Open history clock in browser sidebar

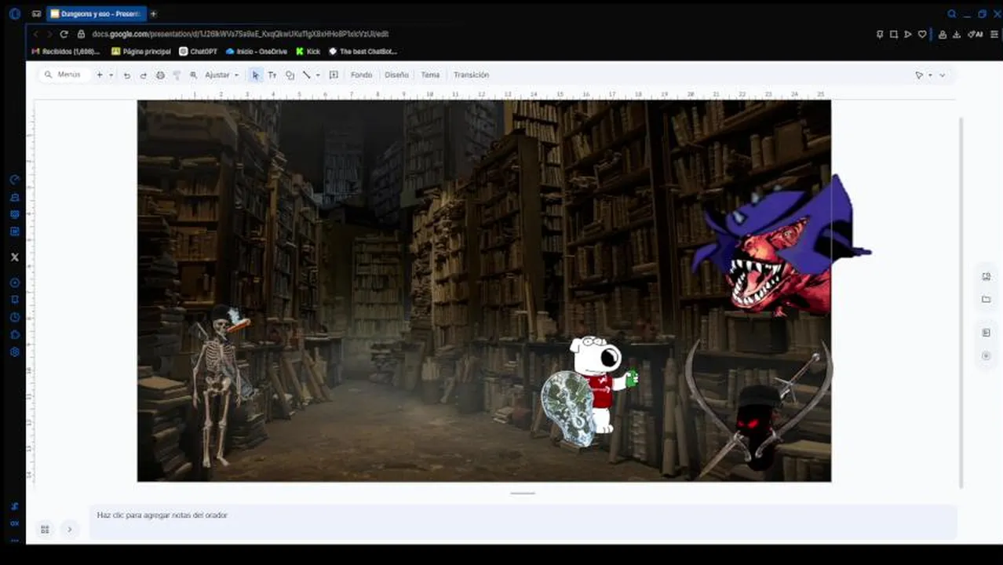click(14, 317)
